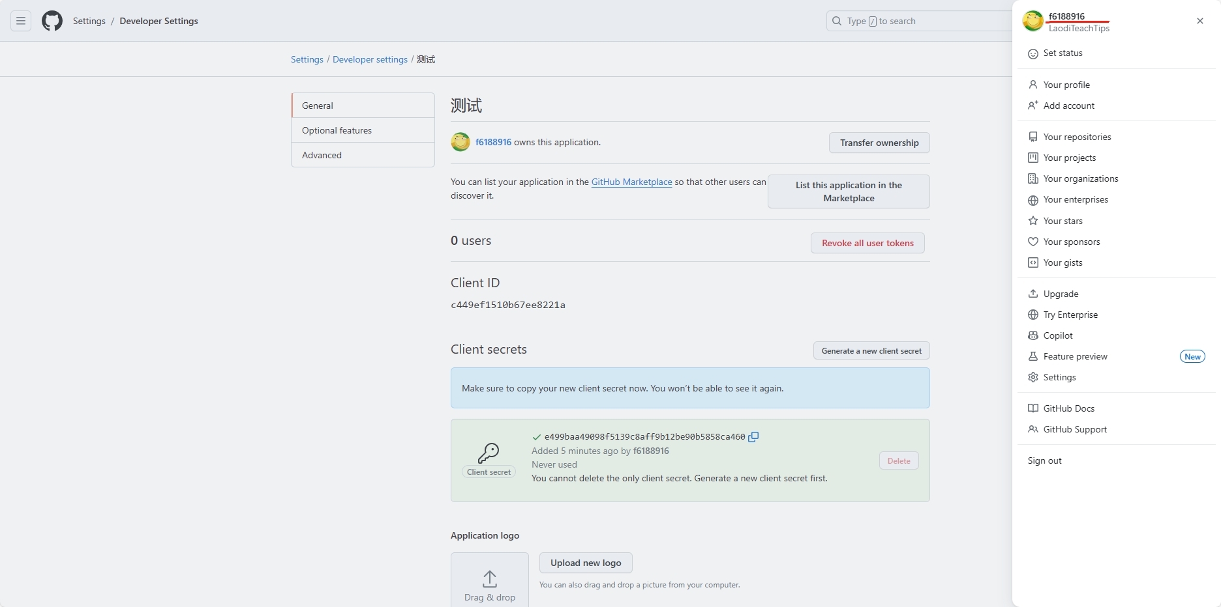Screen dimensions: 1221x607
Task: Click the upload arrow in Drag & drop
Action: tap(490, 579)
